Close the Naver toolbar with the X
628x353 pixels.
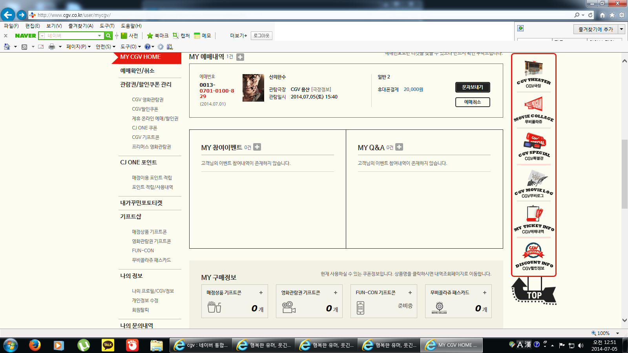(x=5, y=36)
